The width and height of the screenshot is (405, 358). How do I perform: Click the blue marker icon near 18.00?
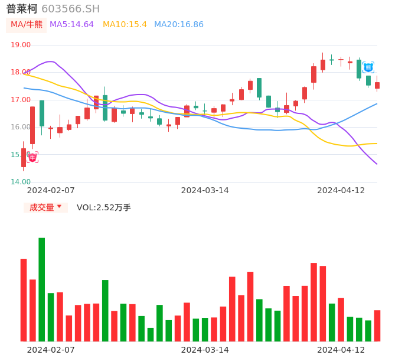(368, 67)
